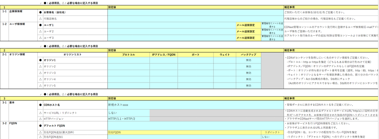Select the 代理店様名 label cell
This screenshot has width=379, height=139.
point(76,18)
